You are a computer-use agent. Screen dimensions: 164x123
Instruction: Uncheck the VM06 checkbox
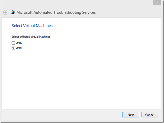tap(13, 48)
